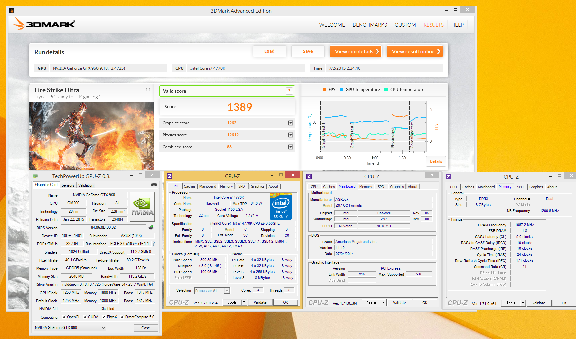Switch to the CUSTOM tab
Viewport: 576px width, 339px height.
pyautogui.click(x=405, y=25)
